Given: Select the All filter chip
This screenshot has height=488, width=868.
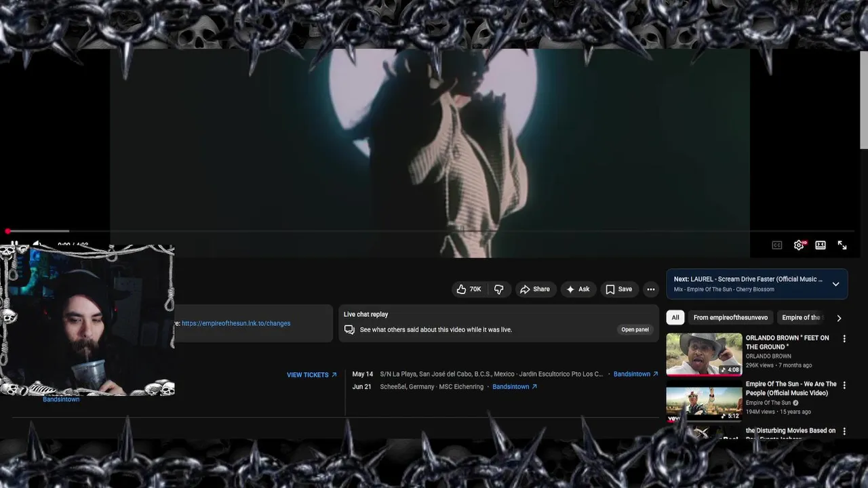Looking at the screenshot, I should tap(675, 317).
